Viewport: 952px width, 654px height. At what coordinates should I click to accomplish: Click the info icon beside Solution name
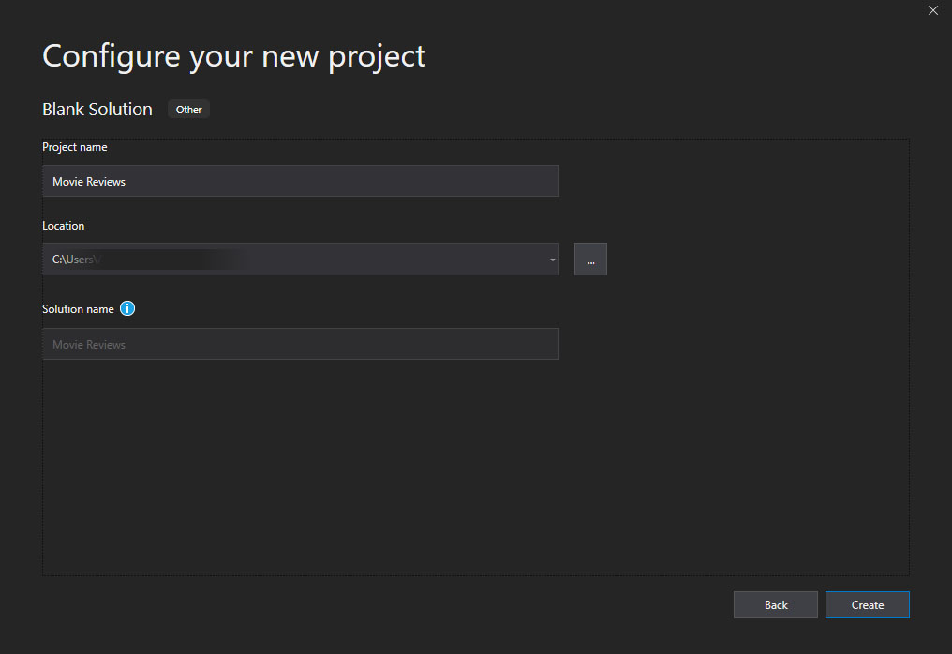click(x=127, y=308)
